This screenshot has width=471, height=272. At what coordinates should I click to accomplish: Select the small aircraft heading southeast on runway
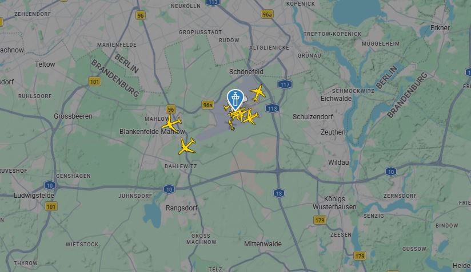click(231, 125)
